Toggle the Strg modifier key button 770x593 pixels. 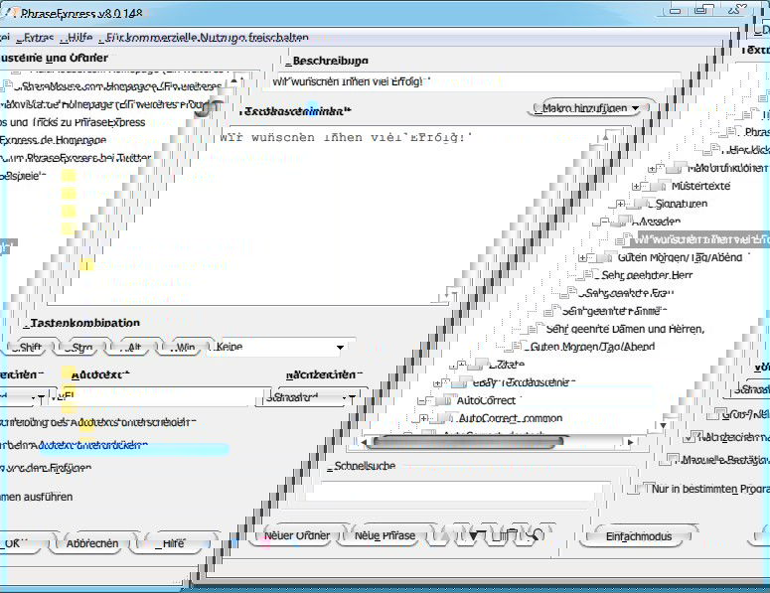(82, 347)
